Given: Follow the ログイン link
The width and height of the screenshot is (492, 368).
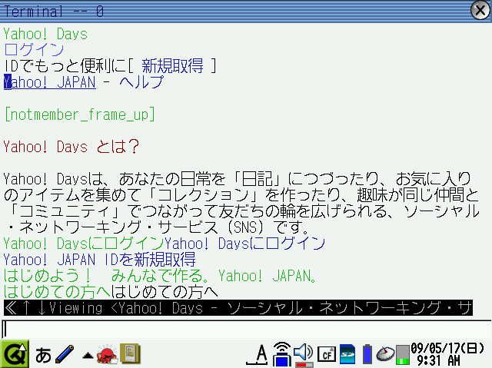Looking at the screenshot, I should [34, 49].
